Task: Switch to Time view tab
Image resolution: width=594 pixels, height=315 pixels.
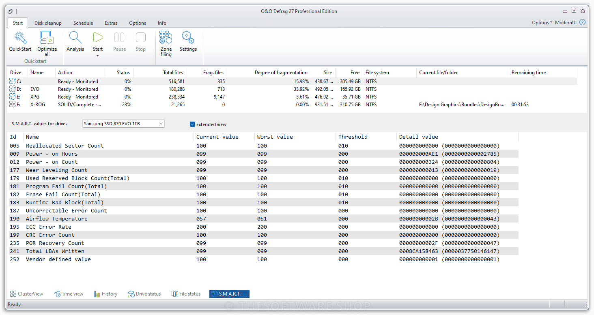Action: [69, 294]
